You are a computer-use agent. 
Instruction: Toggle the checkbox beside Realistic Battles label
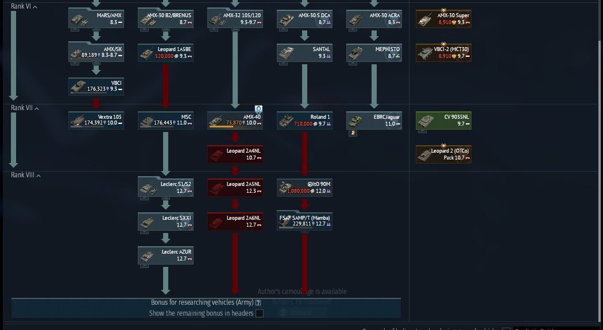(x=507, y=328)
